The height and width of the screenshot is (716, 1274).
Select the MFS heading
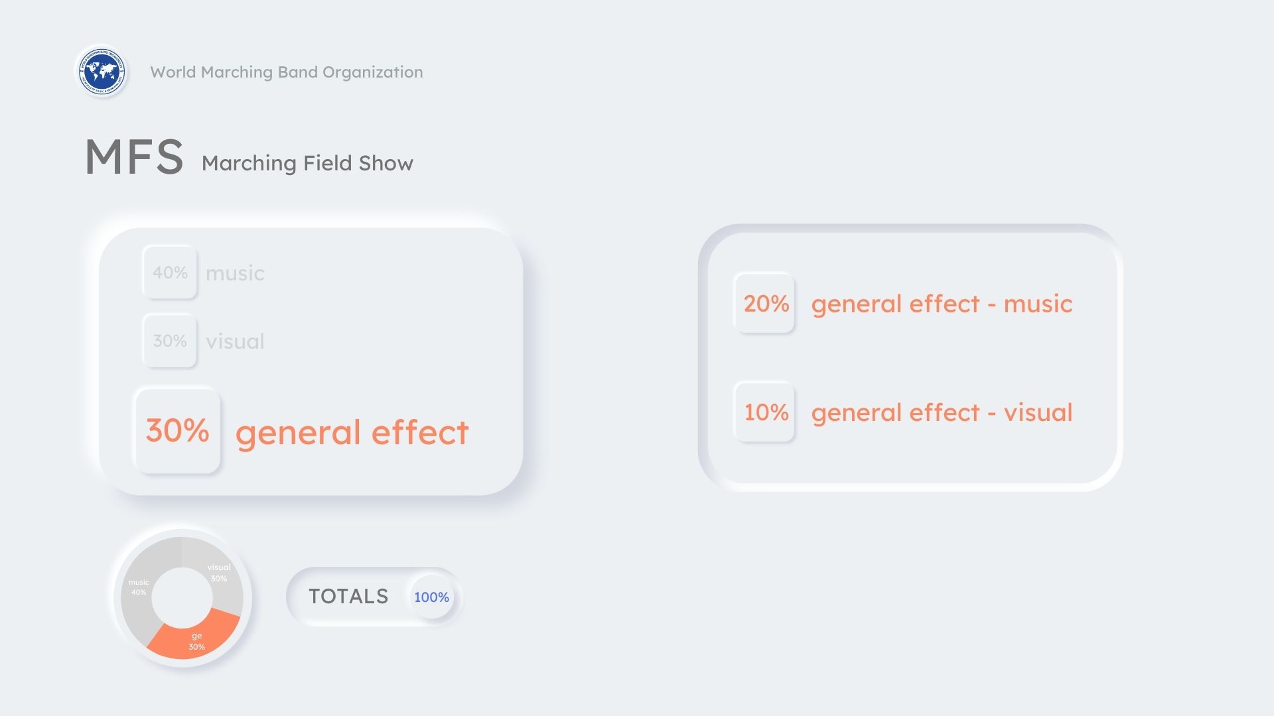(x=134, y=158)
